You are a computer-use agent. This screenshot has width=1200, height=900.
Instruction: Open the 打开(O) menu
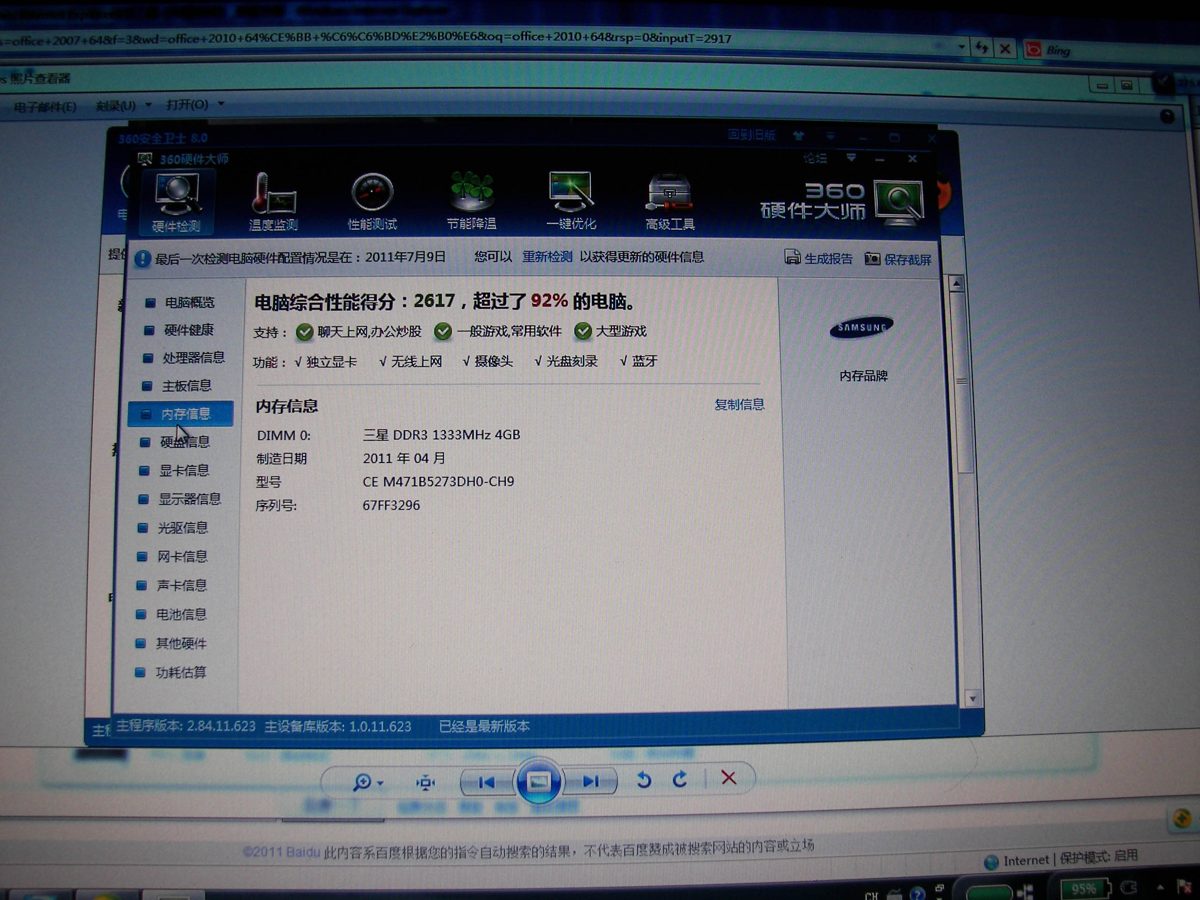187,104
